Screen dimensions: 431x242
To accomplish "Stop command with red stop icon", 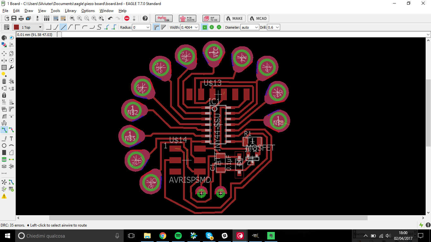I will point(127,19).
